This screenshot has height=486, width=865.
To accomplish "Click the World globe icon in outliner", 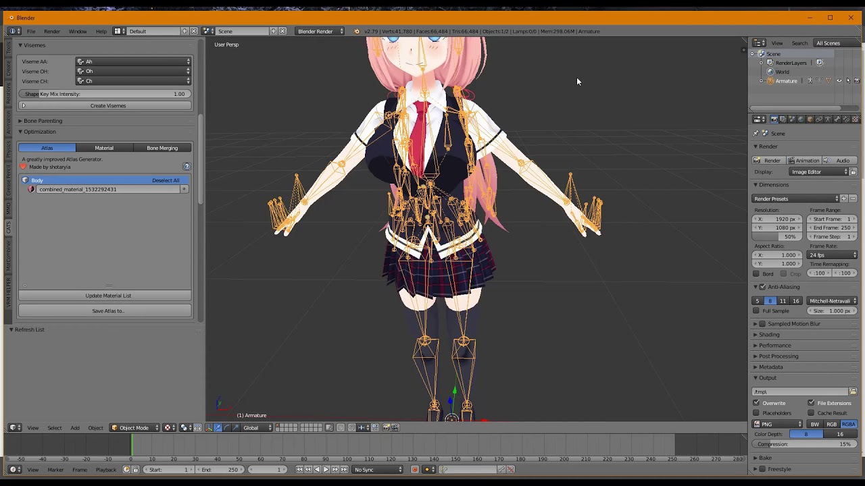I will 770,72.
